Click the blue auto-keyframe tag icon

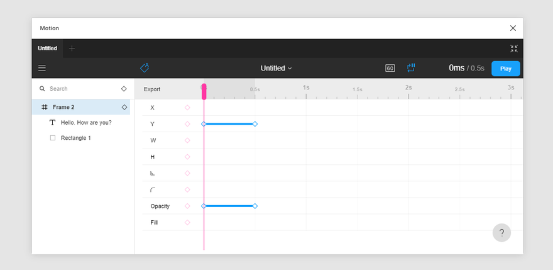145,68
